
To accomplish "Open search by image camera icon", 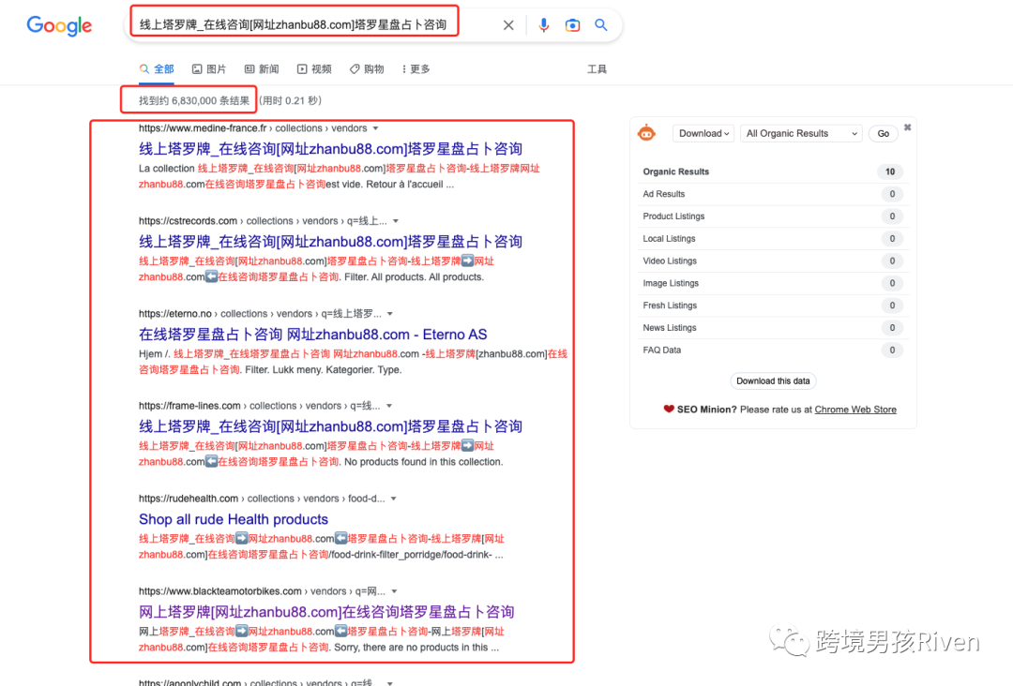I will pyautogui.click(x=572, y=25).
